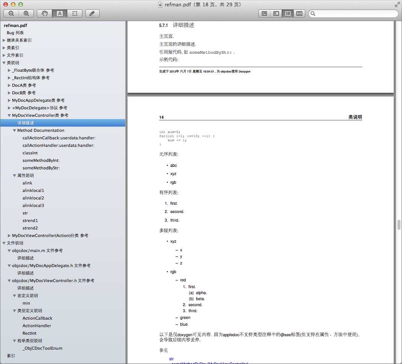Expand MyDocViewController(Action)分类 参考
The image size is (402, 364).
[x=9, y=236]
